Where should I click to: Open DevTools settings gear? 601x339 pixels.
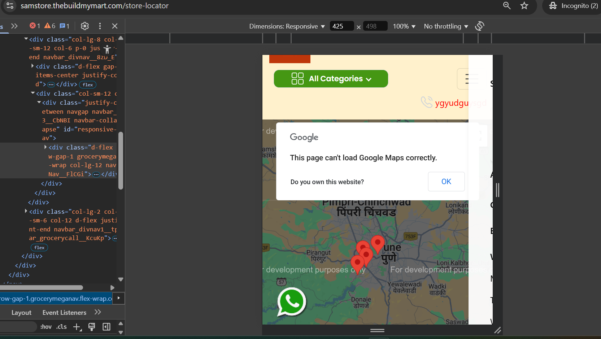(85, 26)
